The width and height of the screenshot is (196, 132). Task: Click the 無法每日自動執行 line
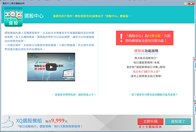[x=146, y=58]
